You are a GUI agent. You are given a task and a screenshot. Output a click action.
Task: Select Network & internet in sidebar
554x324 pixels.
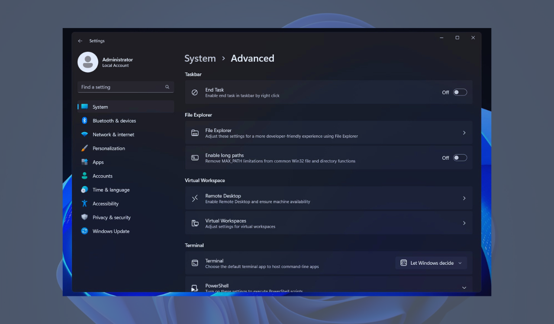(x=113, y=134)
